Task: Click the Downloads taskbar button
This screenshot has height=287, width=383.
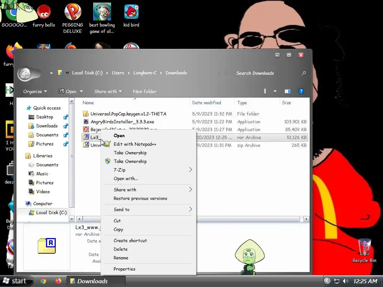Action: click(x=96, y=281)
